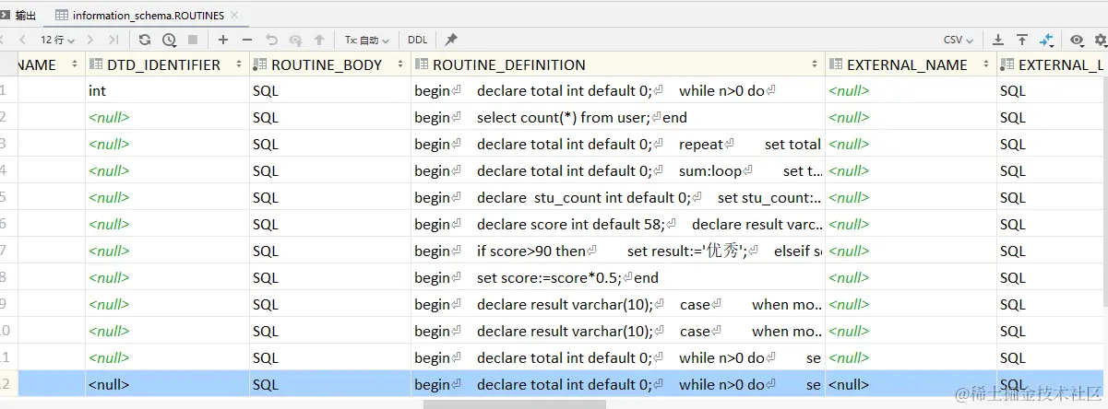Import data with upload icon
The image size is (1108, 409).
[x=1022, y=40]
